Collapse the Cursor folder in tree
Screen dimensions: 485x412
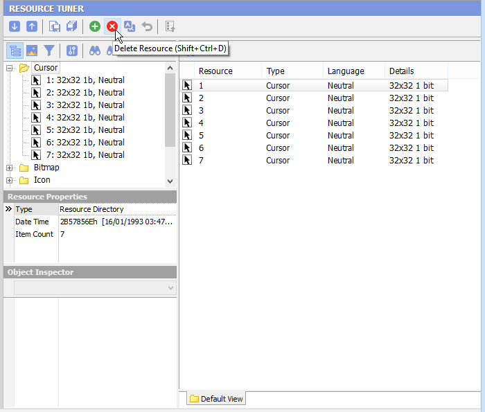pyautogui.click(x=10, y=68)
